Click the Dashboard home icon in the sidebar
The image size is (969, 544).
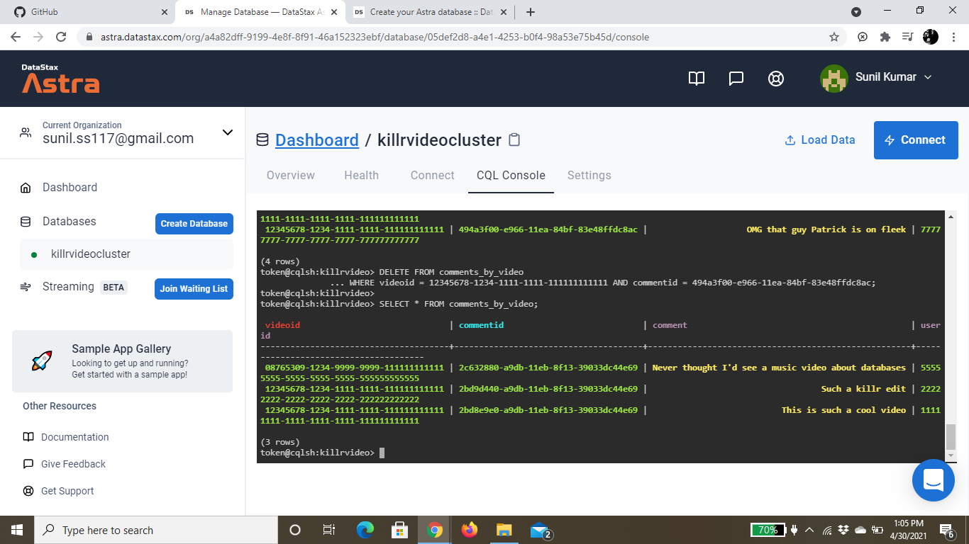point(27,187)
